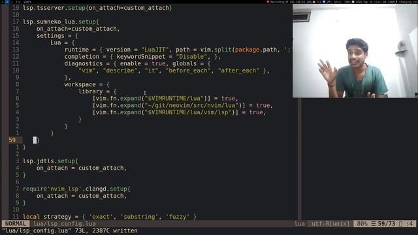Click the "settings = {" line
Viewport: 418px width, 235px height.
pos(57,36)
